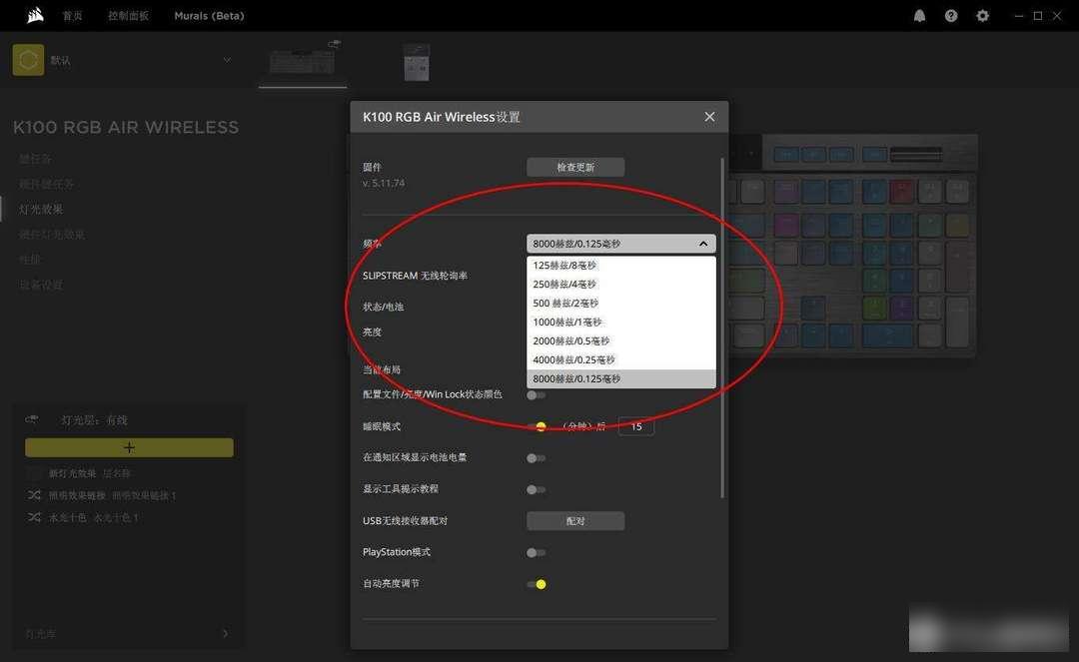Open the notifications bell
The image size is (1079, 662).
pyautogui.click(x=919, y=16)
